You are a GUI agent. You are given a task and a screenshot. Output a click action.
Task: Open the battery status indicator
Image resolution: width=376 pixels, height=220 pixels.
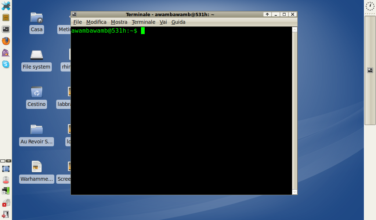click(x=6, y=180)
